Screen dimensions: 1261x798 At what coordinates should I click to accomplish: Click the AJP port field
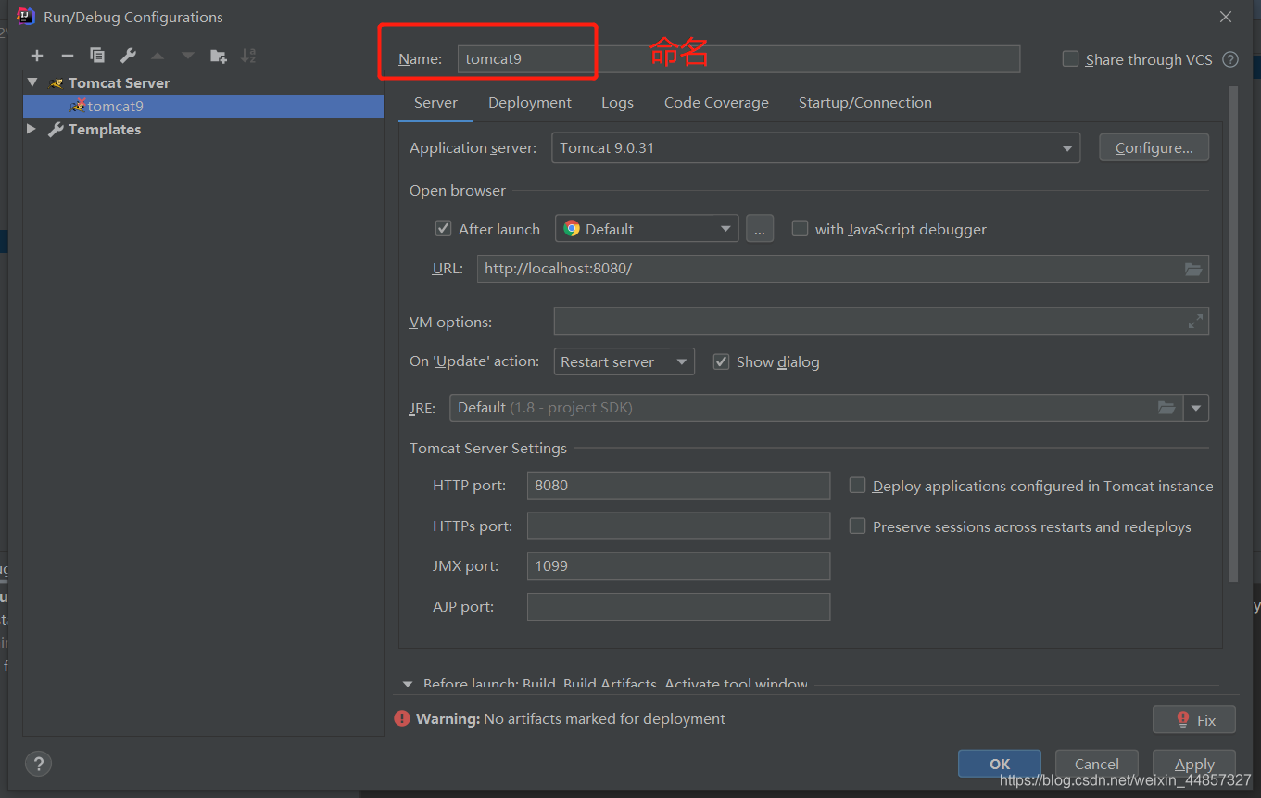pos(678,607)
